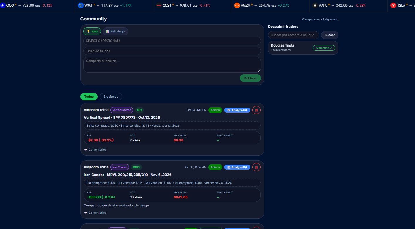Click '0 seguidores · 1 siguiendo' counter
Screen dimensions: 415x229
[320, 20]
